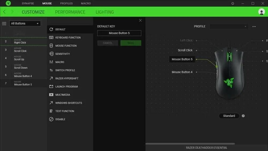Select the Default assignment option
The width and height of the screenshot is (268, 151).
pyautogui.click(x=70, y=29)
